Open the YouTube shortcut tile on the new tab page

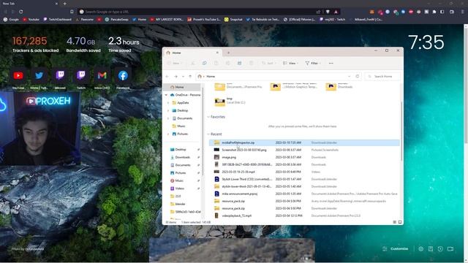[18, 76]
